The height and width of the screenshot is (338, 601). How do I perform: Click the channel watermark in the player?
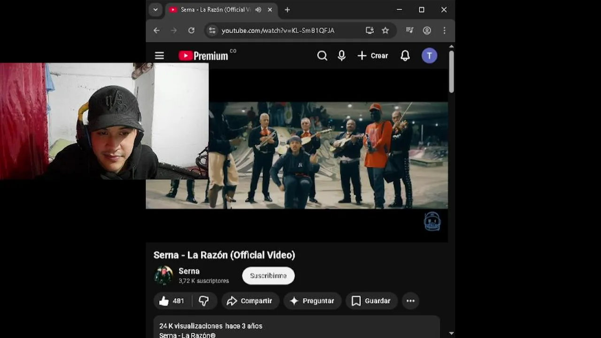click(x=432, y=221)
